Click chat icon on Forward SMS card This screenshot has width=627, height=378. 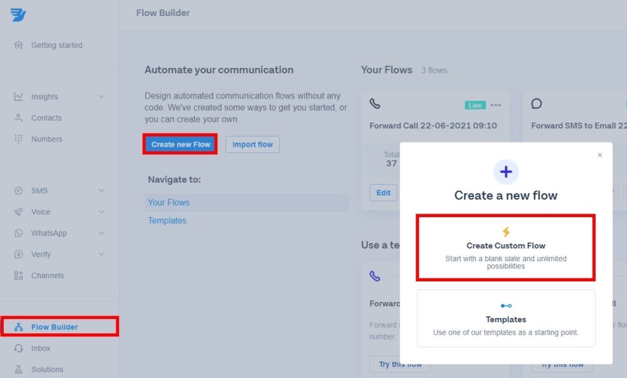pyautogui.click(x=536, y=104)
